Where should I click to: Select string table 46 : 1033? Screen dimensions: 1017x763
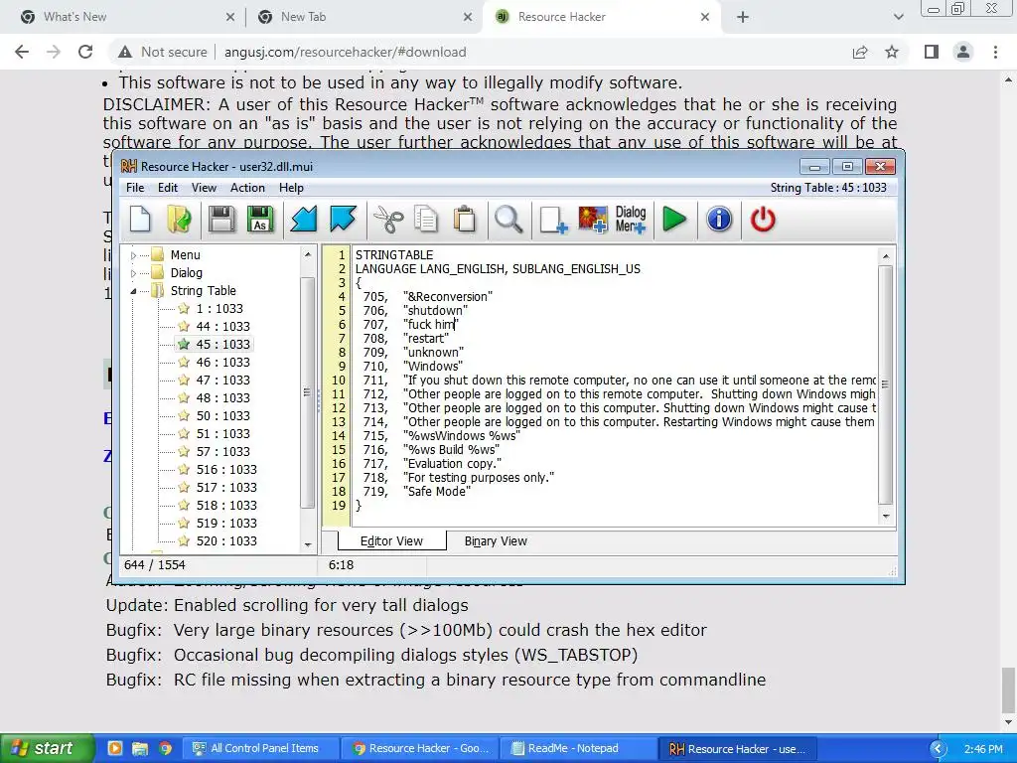(x=222, y=362)
